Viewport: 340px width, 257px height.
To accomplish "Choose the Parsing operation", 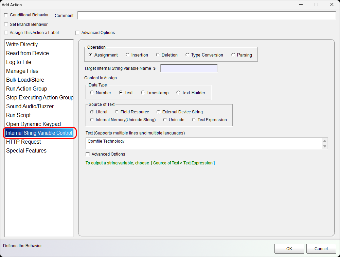I will tap(233, 55).
